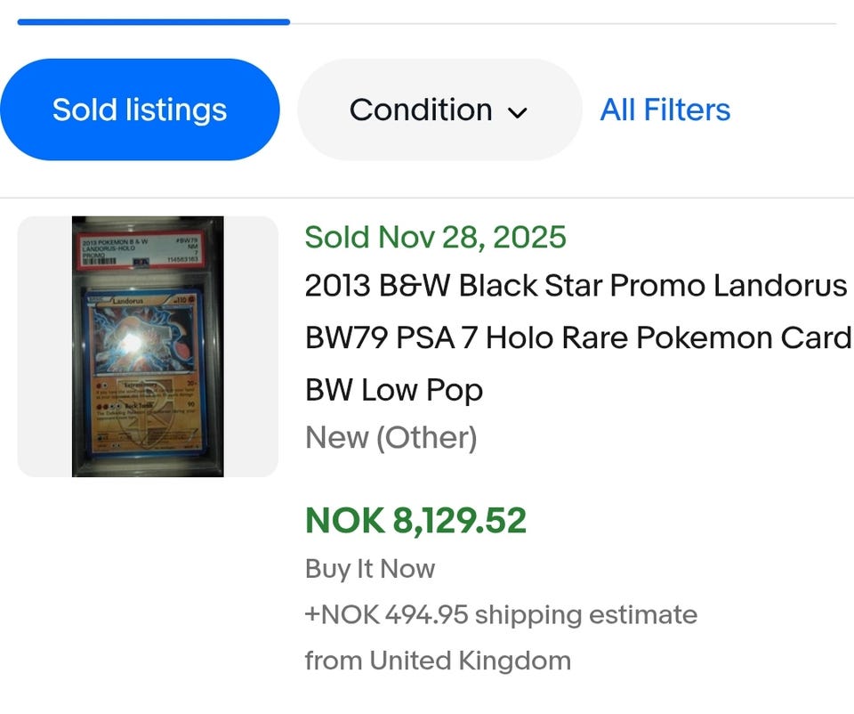Click the gray margin left of the card photo

[44, 346]
